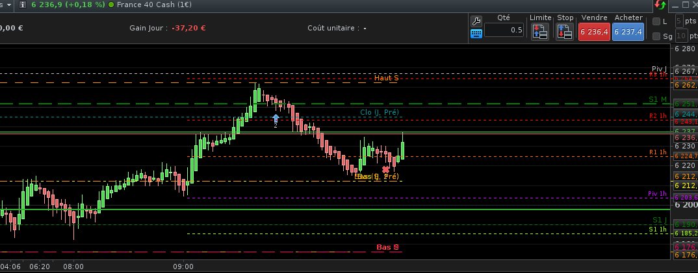Click the Gain Jour -37,20 € value
The height and width of the screenshot is (273, 698).
pos(188,28)
